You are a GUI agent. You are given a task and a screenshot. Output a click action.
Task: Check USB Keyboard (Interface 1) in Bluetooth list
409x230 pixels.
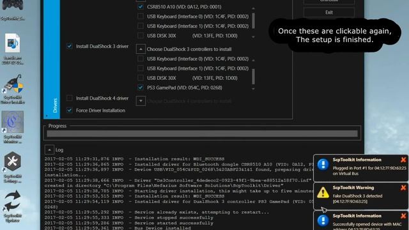click(x=141, y=26)
